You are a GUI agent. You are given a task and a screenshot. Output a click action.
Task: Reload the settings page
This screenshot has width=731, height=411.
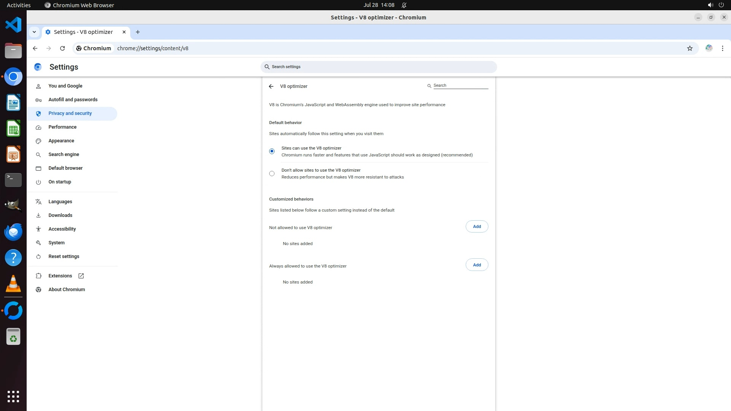pyautogui.click(x=62, y=48)
